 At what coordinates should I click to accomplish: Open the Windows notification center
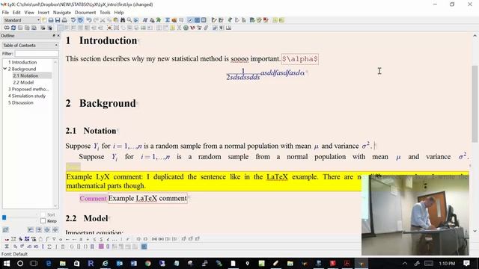pos(466,263)
